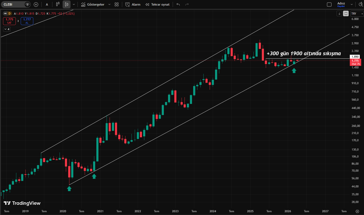Expand the chevron beside Göstergeler
The image size is (364, 215).
(109, 5)
